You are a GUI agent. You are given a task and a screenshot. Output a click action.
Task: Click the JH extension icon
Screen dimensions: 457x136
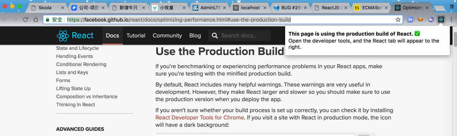(410, 19)
